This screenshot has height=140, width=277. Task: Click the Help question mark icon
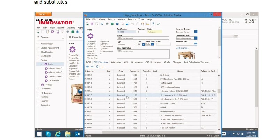click(x=153, y=24)
